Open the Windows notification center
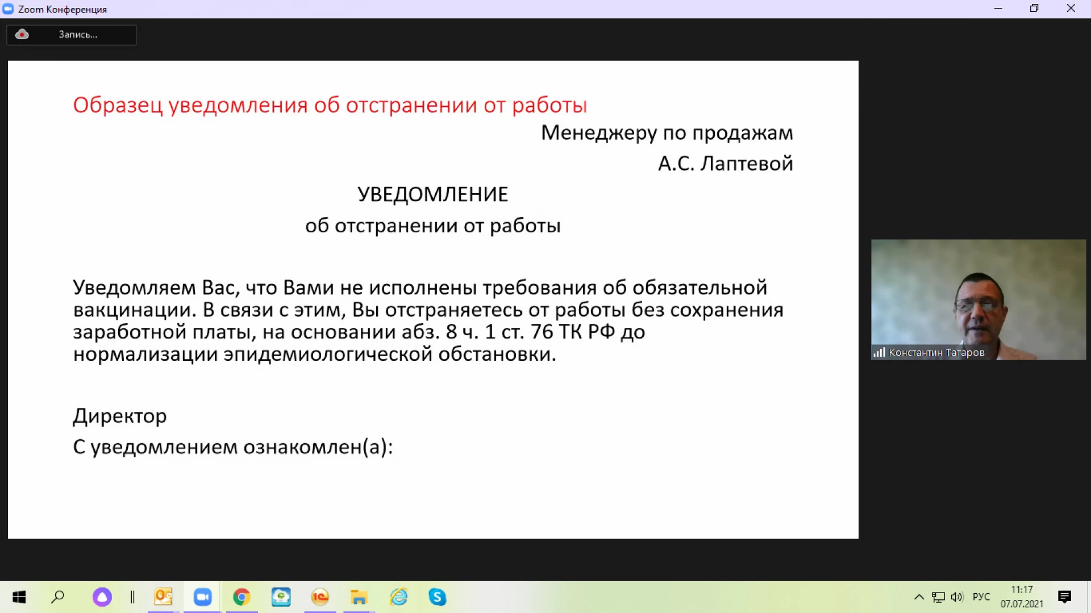The image size is (1091, 613). (1064, 597)
